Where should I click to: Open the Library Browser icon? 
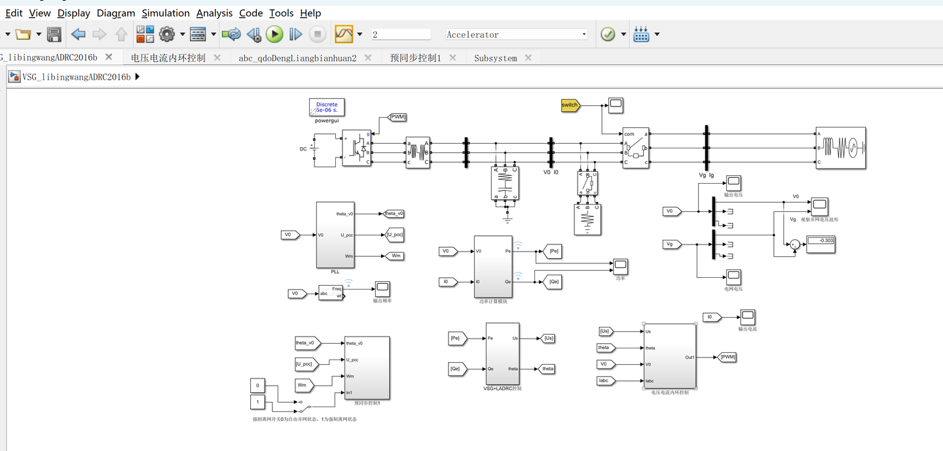coord(145,34)
